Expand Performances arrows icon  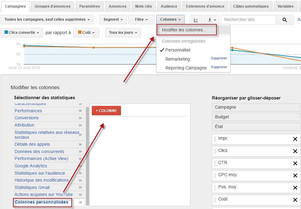pos(81,111)
